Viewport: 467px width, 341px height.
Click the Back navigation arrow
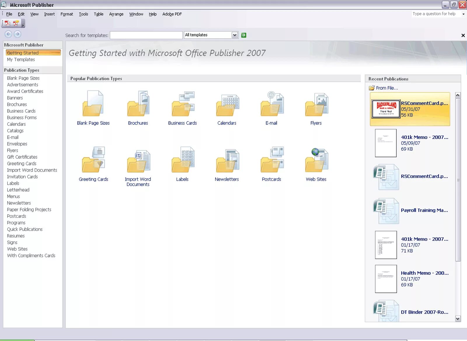(x=8, y=34)
